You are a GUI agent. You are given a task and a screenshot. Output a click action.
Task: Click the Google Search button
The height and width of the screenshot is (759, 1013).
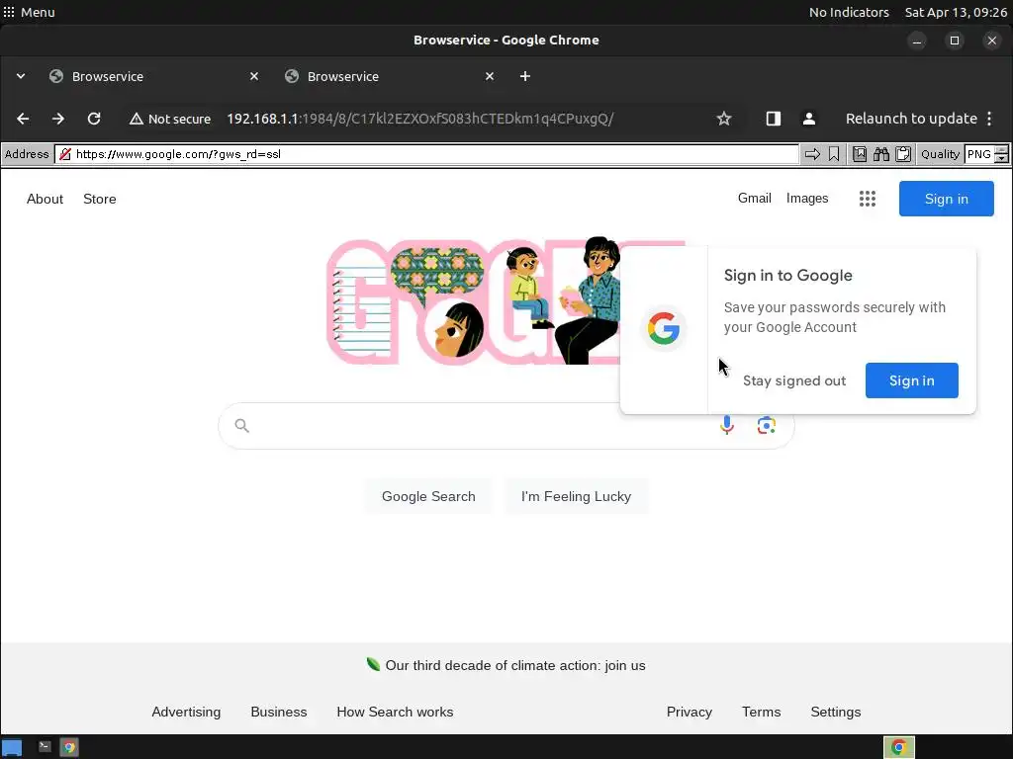tap(428, 496)
